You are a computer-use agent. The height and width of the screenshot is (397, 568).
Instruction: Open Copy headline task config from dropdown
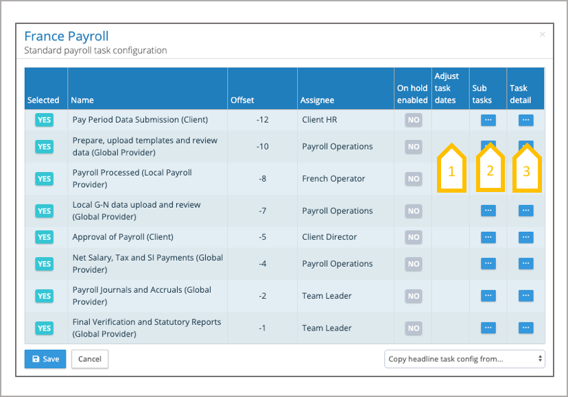[464, 359]
